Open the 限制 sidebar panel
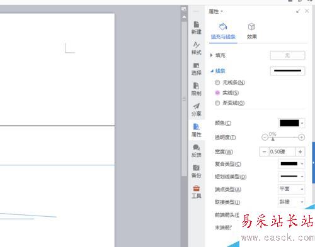Viewport: 315px width, 247px height. (x=197, y=89)
